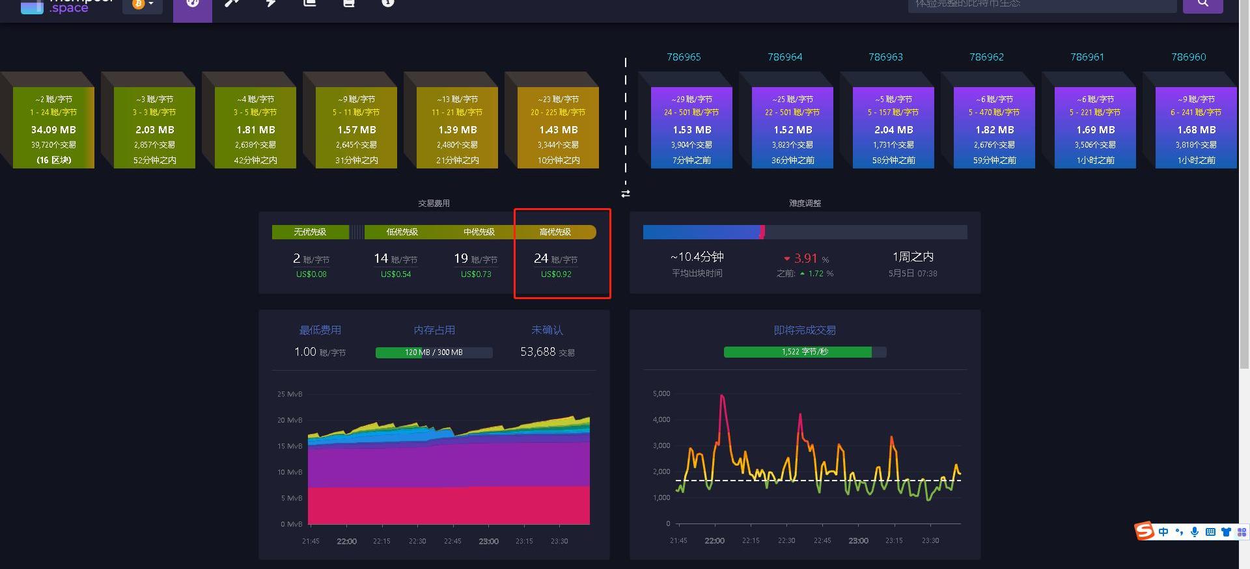The image size is (1250, 569).
Task: Click the purple search magnifier button
Action: pos(1202,5)
